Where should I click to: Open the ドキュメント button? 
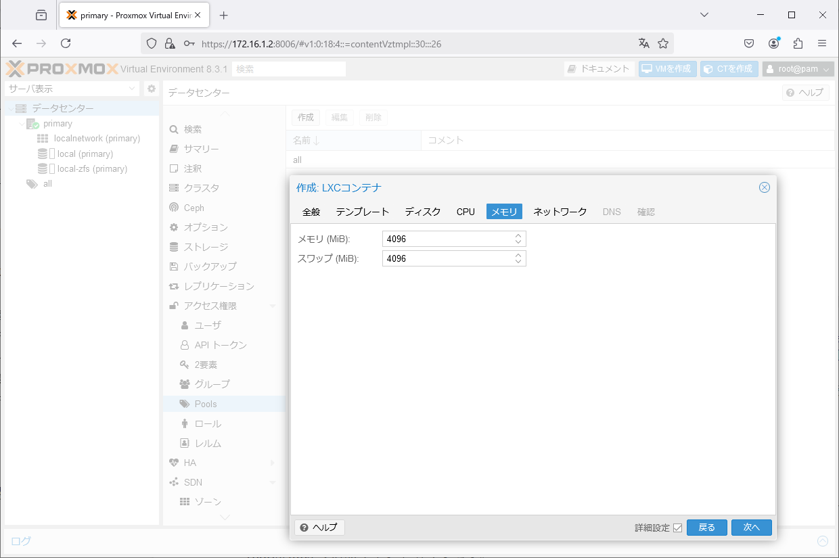pyautogui.click(x=599, y=69)
